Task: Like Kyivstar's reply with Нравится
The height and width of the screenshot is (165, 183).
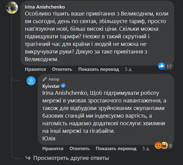Action: (x=53, y=149)
